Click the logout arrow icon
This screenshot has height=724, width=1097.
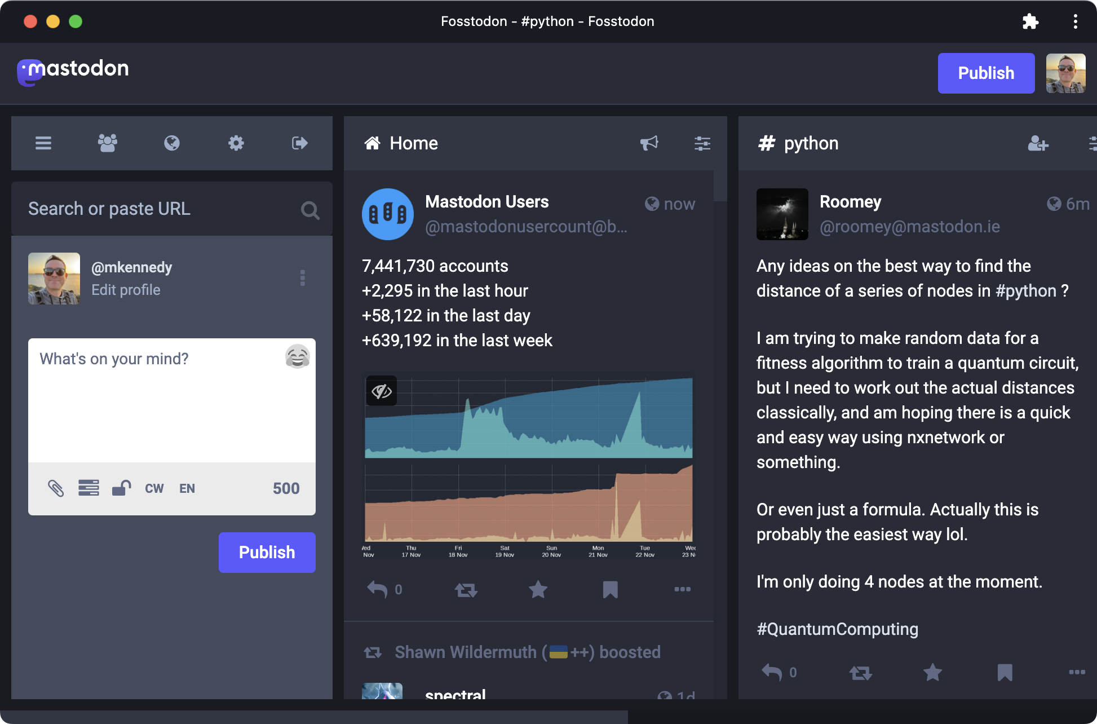pyautogui.click(x=300, y=143)
